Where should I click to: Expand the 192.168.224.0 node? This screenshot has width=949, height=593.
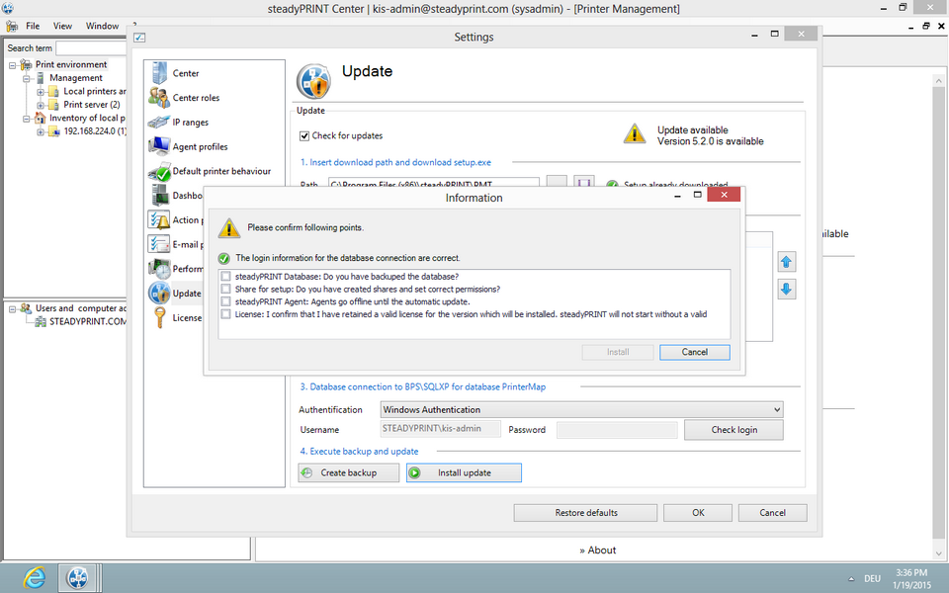[41, 131]
